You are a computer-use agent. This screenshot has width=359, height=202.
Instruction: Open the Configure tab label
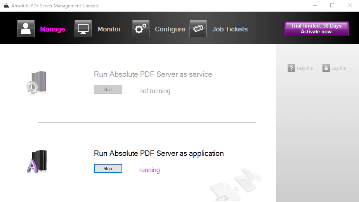[170, 29]
